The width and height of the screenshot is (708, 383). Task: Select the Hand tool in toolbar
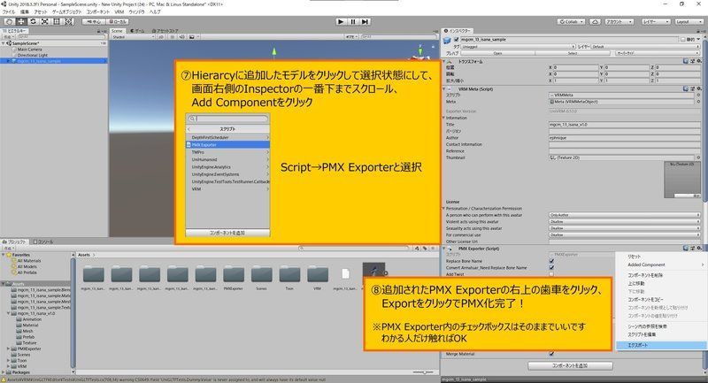pyautogui.click(x=8, y=21)
